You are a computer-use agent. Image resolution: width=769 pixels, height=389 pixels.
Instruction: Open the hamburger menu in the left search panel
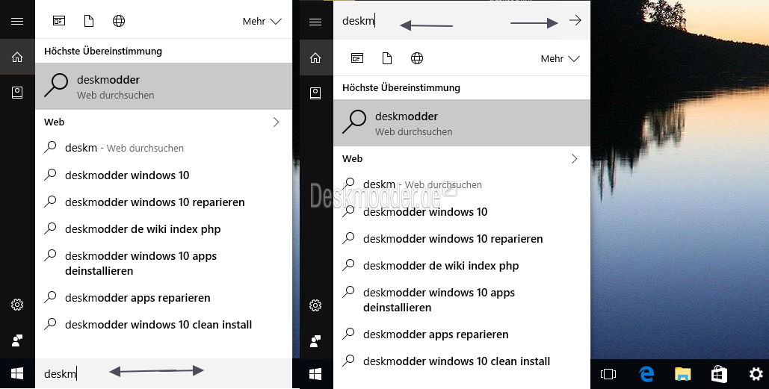(17, 22)
